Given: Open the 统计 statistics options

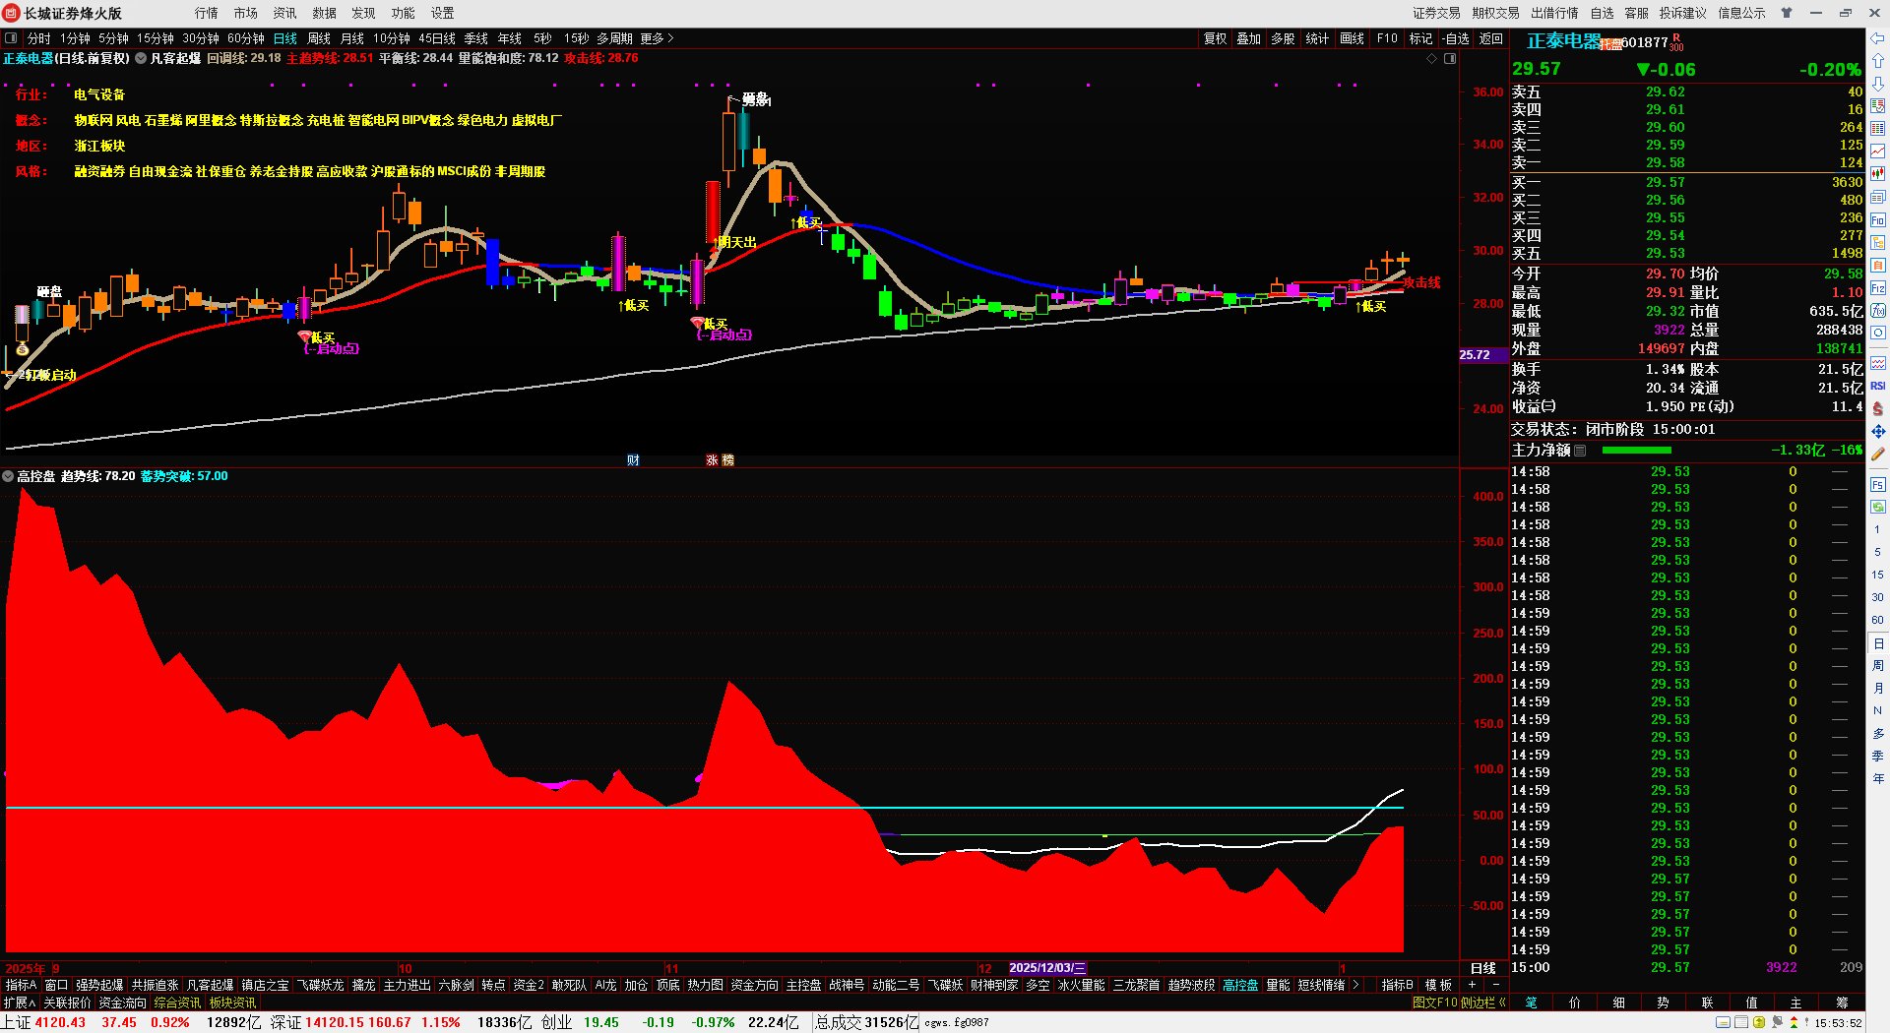Looking at the screenshot, I should [x=1317, y=38].
